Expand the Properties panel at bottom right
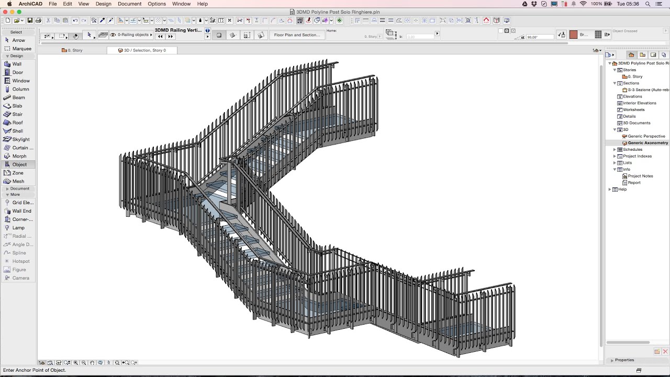Image resolution: width=670 pixels, height=377 pixels. (612, 360)
